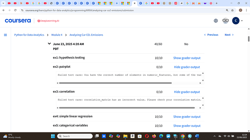The image size is (250, 140).
Task: Go to the Previous item
Action: pyautogui.click(x=211, y=35)
